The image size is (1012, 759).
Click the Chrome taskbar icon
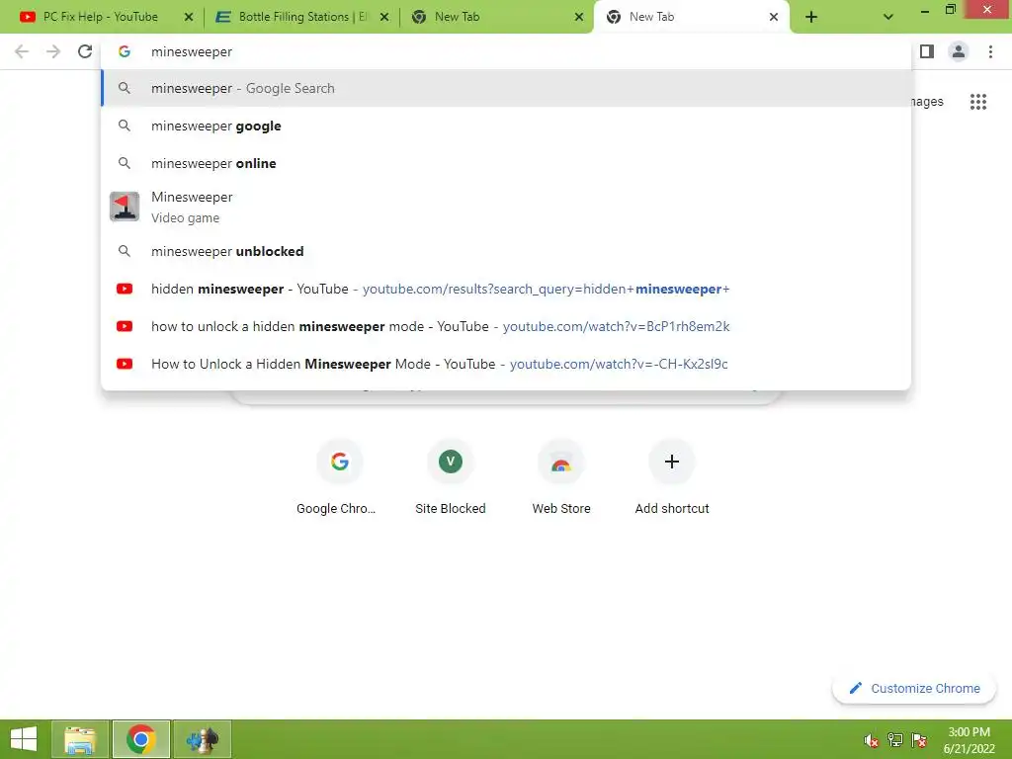140,739
